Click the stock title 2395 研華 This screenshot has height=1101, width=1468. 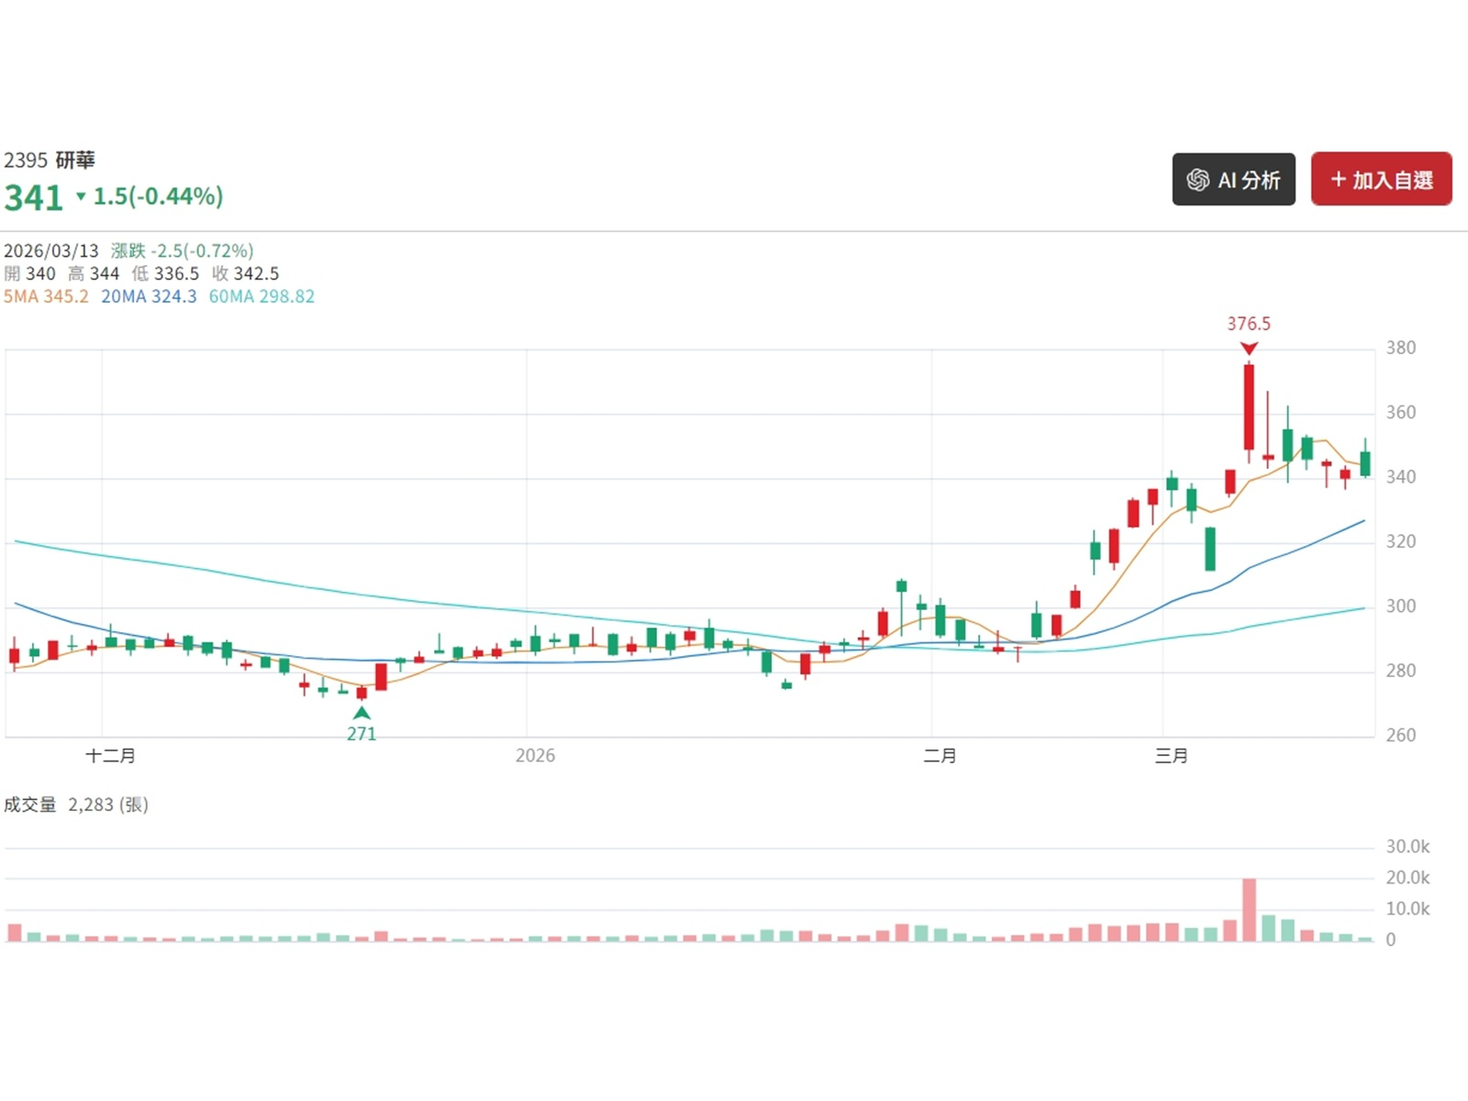pyautogui.click(x=50, y=161)
